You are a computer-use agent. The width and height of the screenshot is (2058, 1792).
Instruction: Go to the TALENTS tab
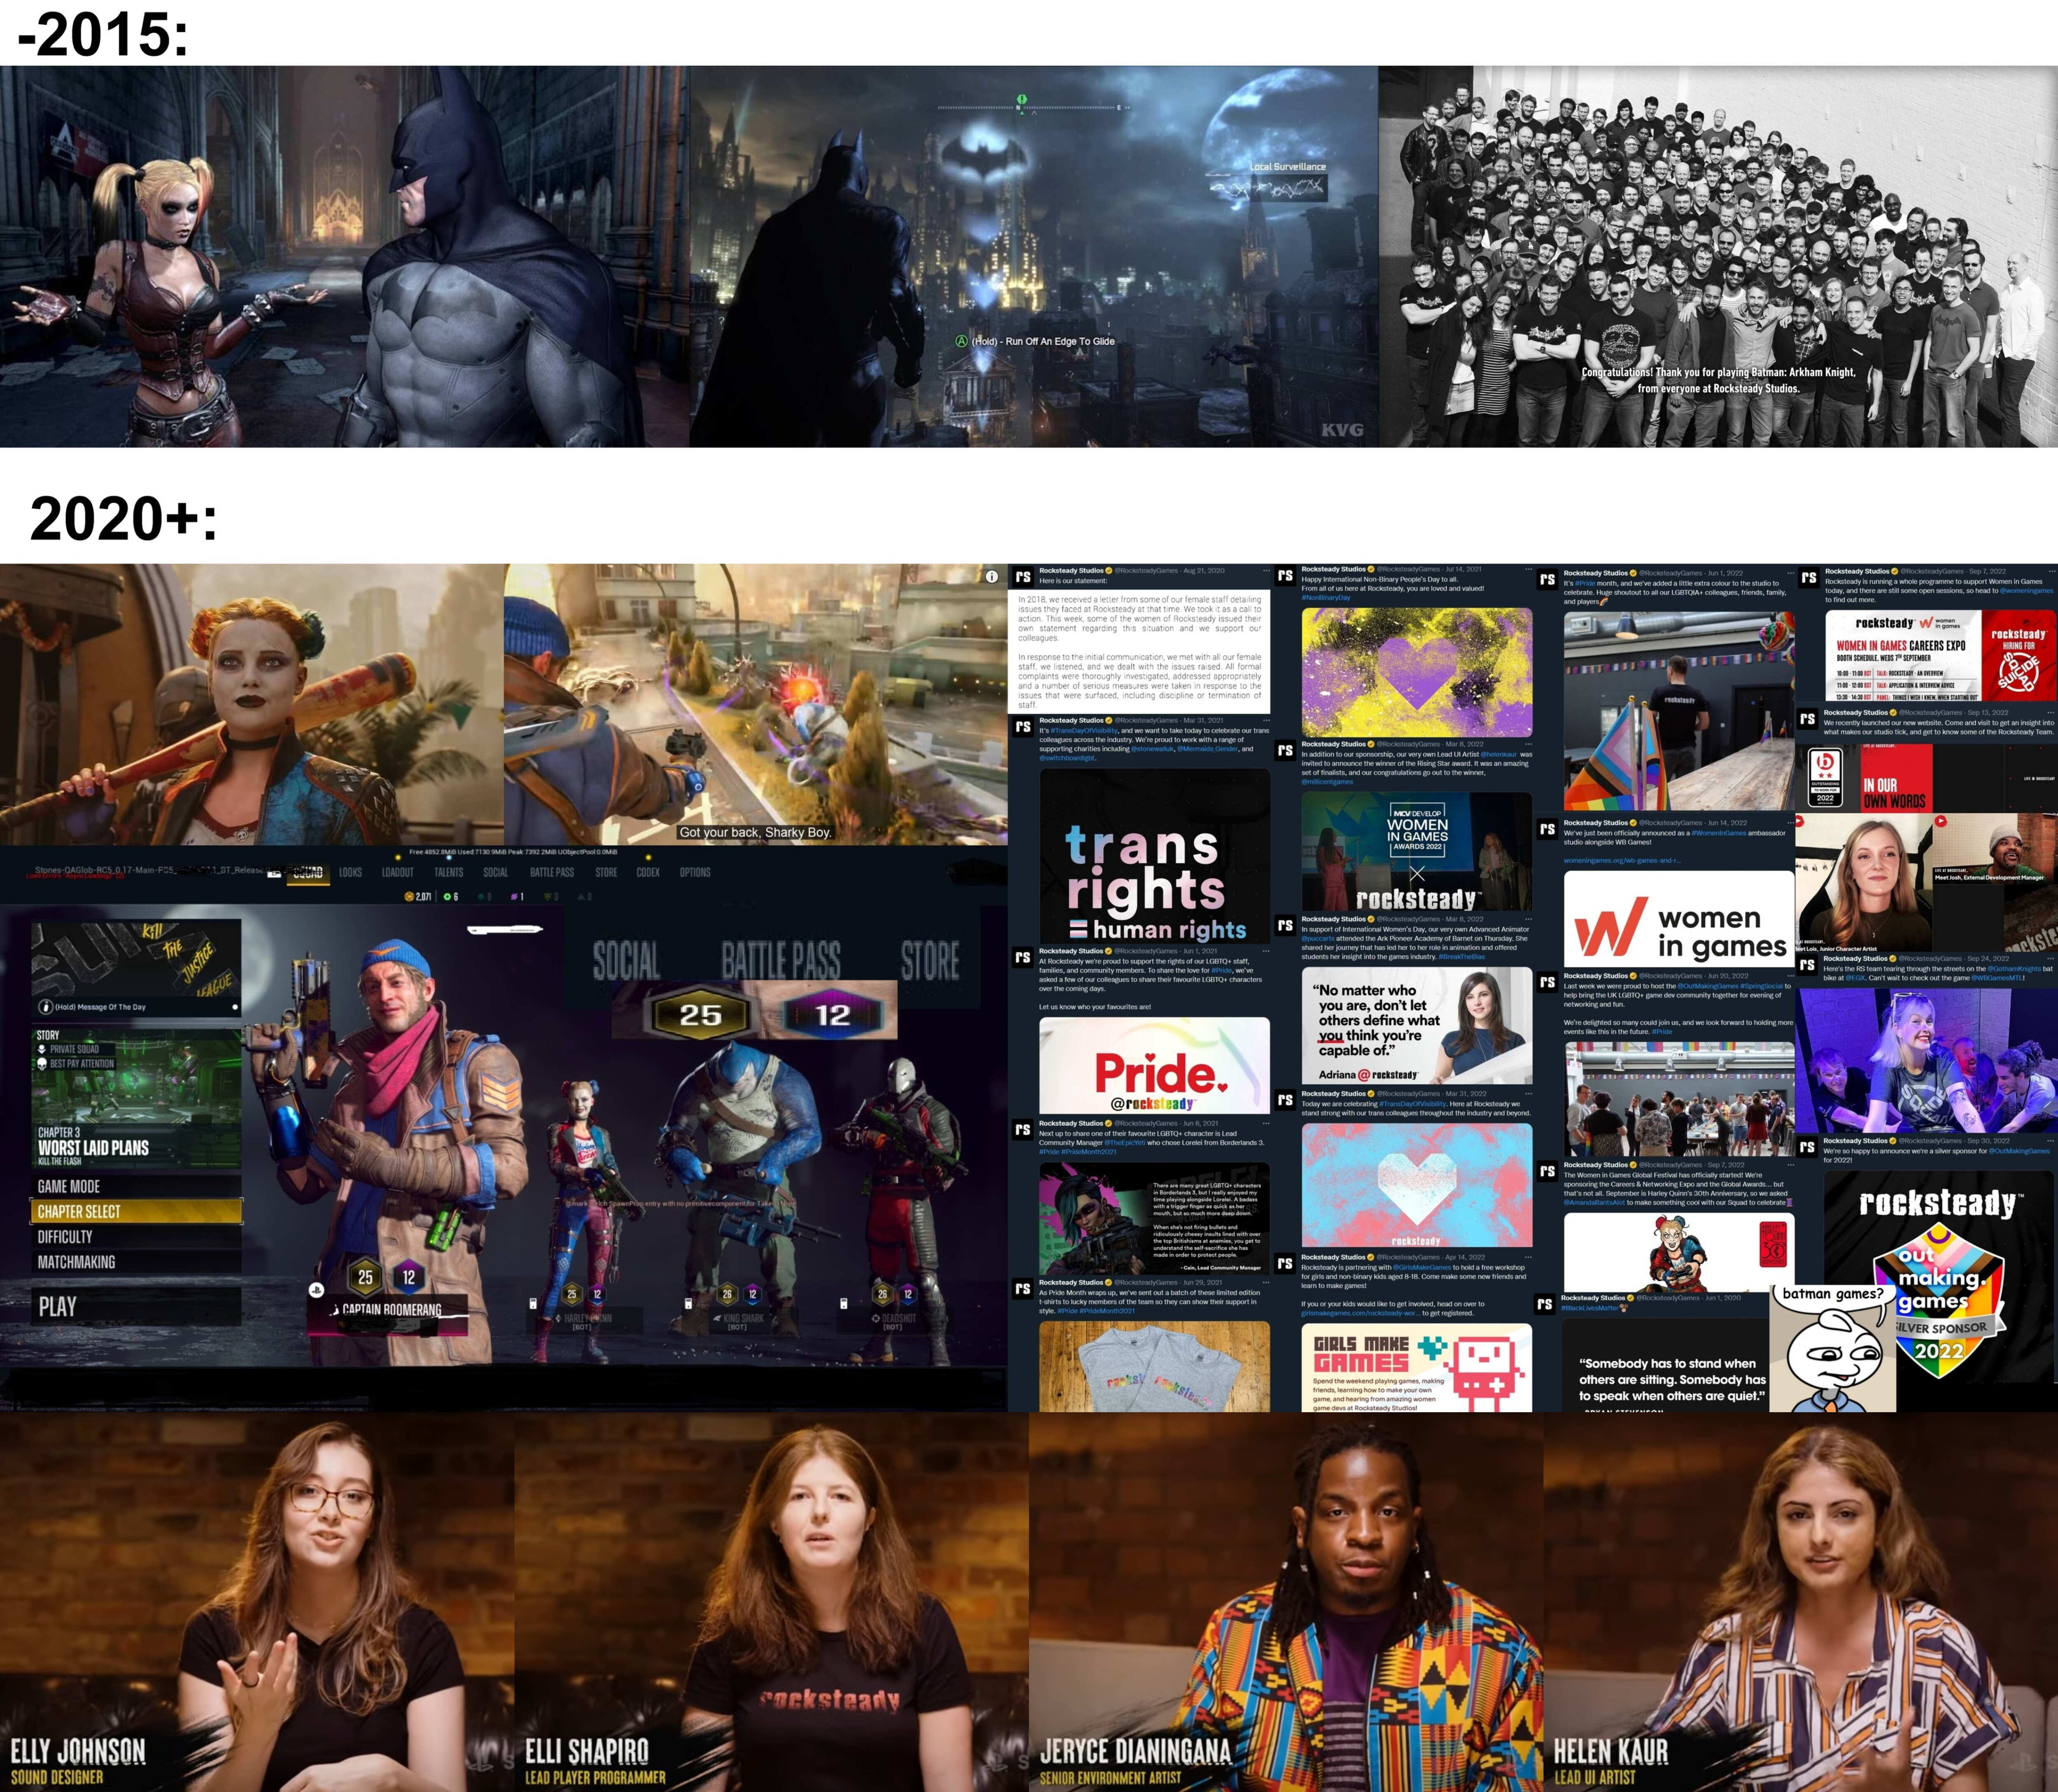(448, 873)
